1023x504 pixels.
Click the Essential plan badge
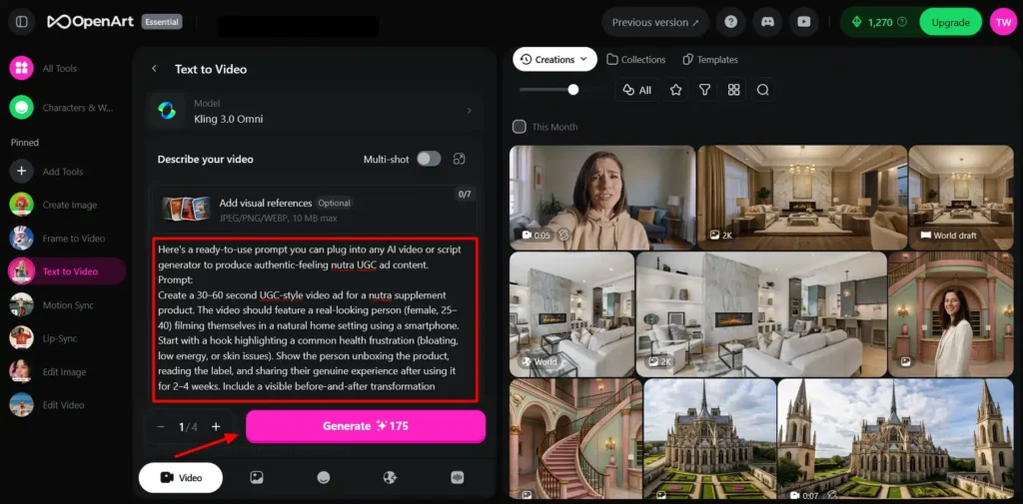click(x=162, y=22)
